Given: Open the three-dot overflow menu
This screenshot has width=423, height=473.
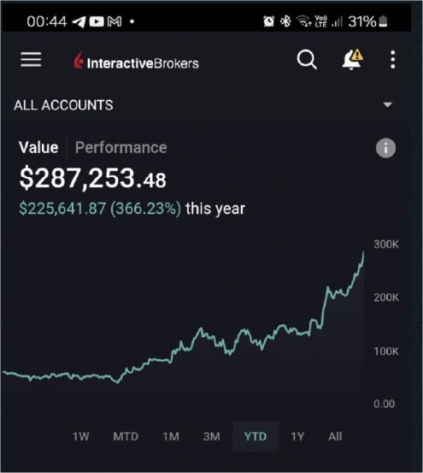Looking at the screenshot, I should click(x=392, y=59).
